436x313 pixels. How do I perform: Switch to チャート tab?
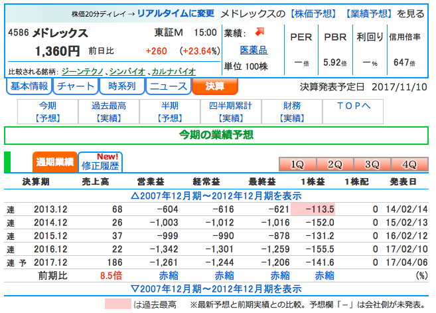tap(76, 86)
